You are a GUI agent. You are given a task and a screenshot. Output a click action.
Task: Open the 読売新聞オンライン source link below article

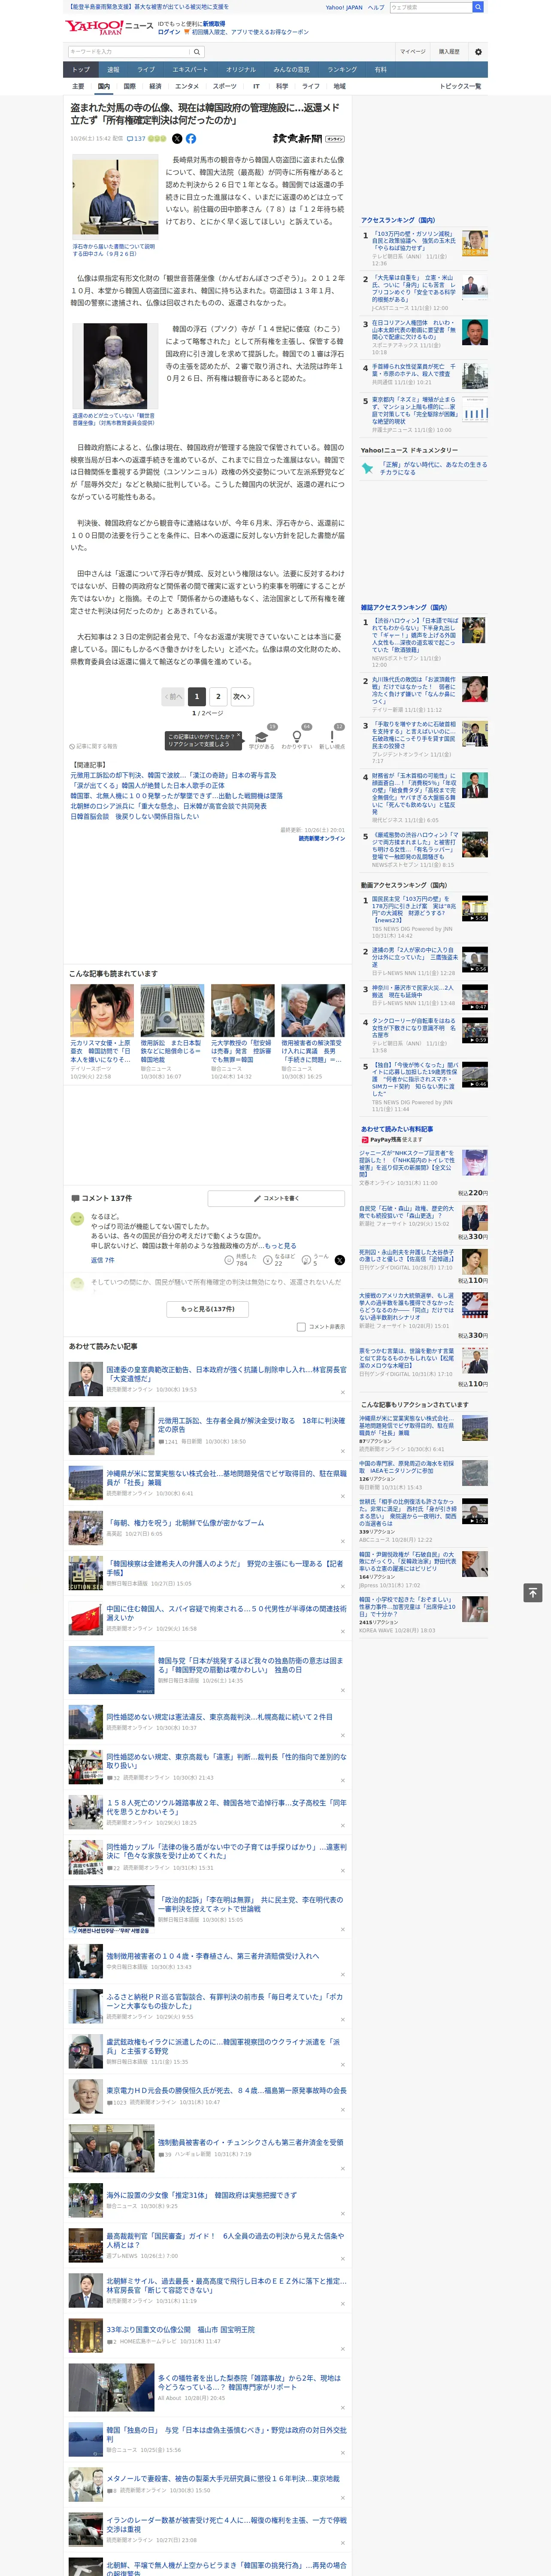[321, 839]
